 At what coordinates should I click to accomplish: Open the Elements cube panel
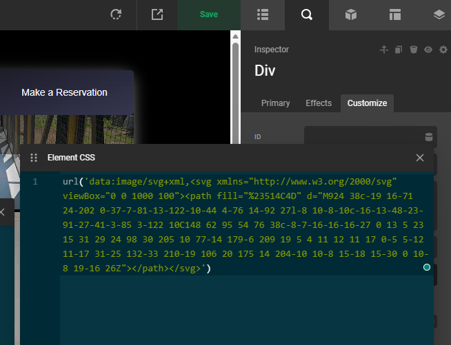point(350,14)
